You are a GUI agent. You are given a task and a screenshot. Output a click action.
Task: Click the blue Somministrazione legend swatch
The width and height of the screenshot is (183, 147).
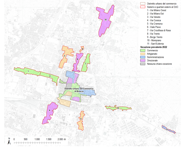pos(143,57)
